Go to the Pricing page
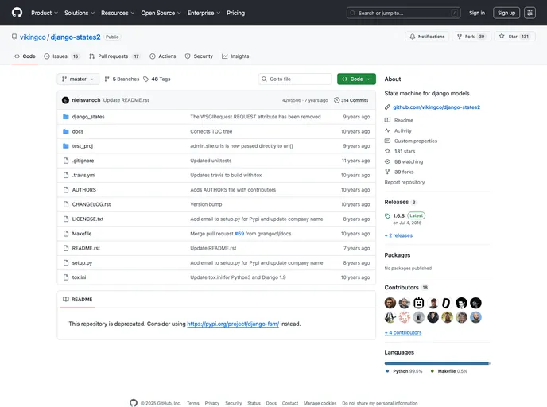 tap(236, 13)
